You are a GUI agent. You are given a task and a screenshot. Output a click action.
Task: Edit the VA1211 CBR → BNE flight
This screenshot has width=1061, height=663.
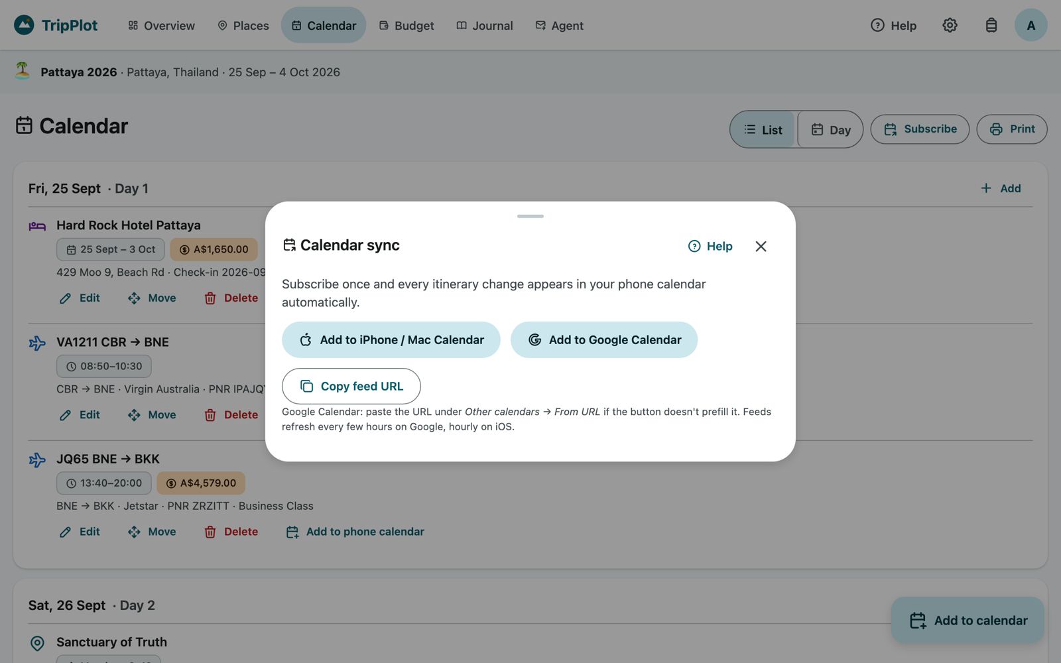80,414
